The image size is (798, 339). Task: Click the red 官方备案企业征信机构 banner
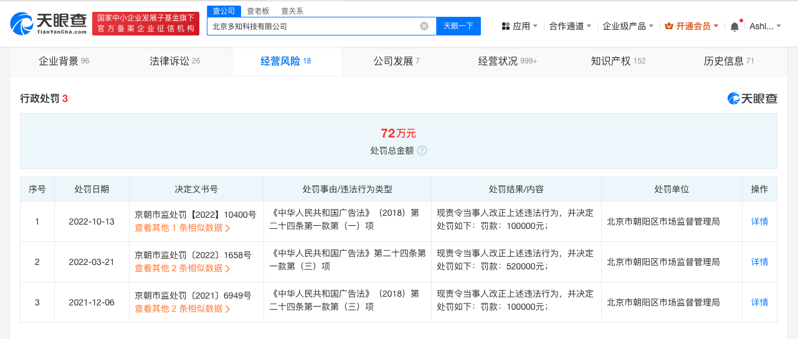click(x=146, y=24)
